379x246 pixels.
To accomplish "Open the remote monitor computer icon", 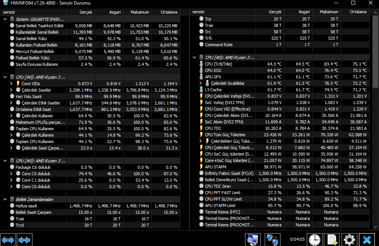I will tap(253, 240).
